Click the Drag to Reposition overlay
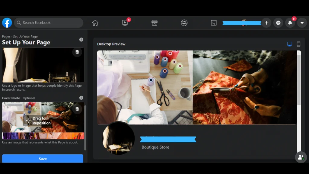Image resolution: width=309 pixels, height=174 pixels. (38, 121)
